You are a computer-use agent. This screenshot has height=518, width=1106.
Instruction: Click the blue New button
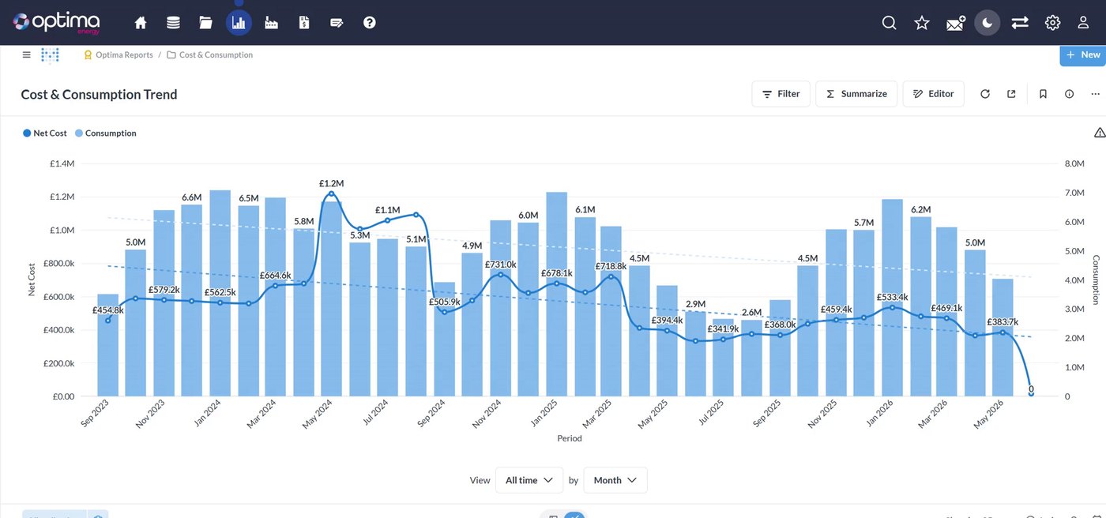(1082, 54)
